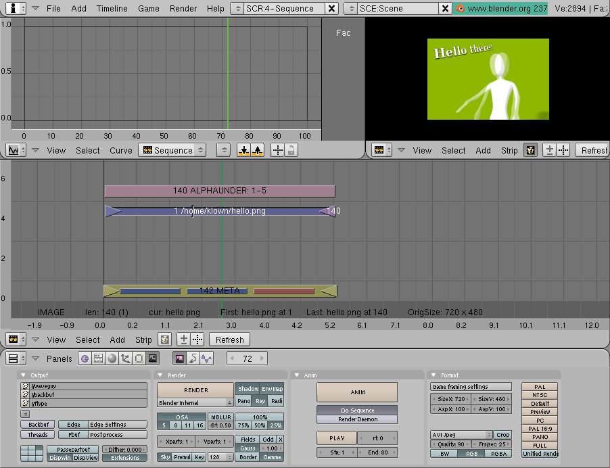610x468 pixels.
Task: Toggle the Ray tracing option
Action: point(260,401)
